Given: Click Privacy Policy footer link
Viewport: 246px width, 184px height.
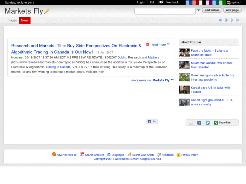Looking at the screenshot, I should coord(189,155).
